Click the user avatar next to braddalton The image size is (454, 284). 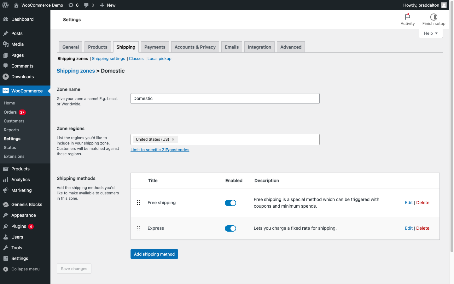pos(444,5)
